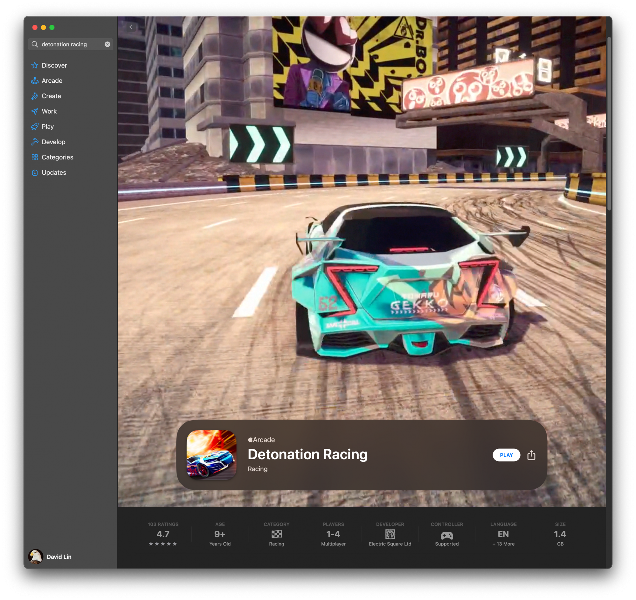The image size is (636, 600).
Task: Click the five-star rating row
Action: coord(163,544)
